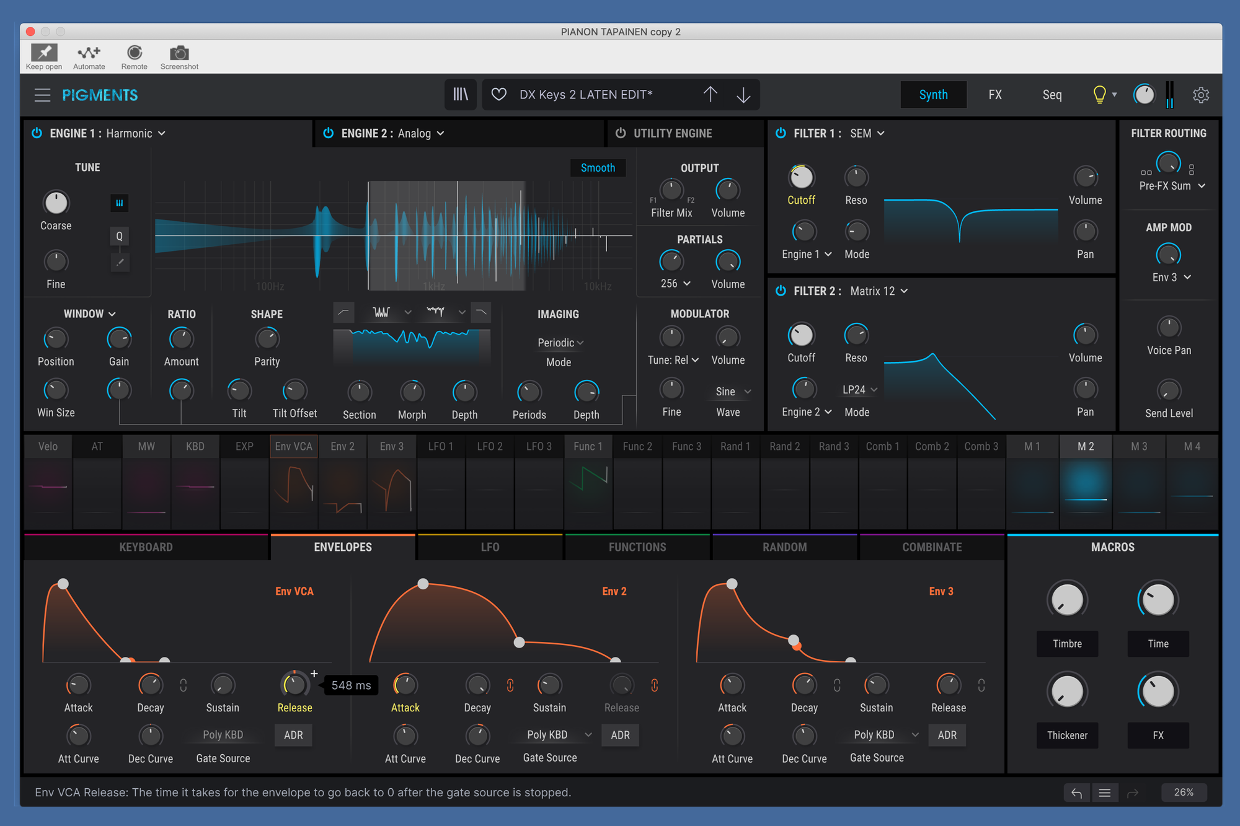Open Engine 1 Harmonic type dropdown
The width and height of the screenshot is (1240, 826).
(136, 133)
